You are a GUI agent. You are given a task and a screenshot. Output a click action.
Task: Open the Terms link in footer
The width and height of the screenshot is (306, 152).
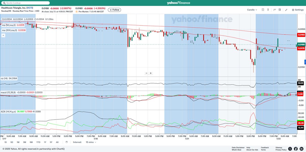(x=263, y=150)
